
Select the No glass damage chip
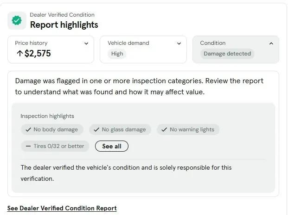coord(120,129)
